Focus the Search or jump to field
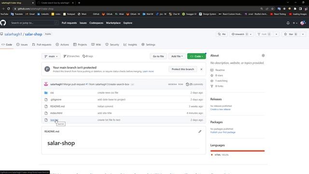Screen dimensions: 309x174 point(34,23)
